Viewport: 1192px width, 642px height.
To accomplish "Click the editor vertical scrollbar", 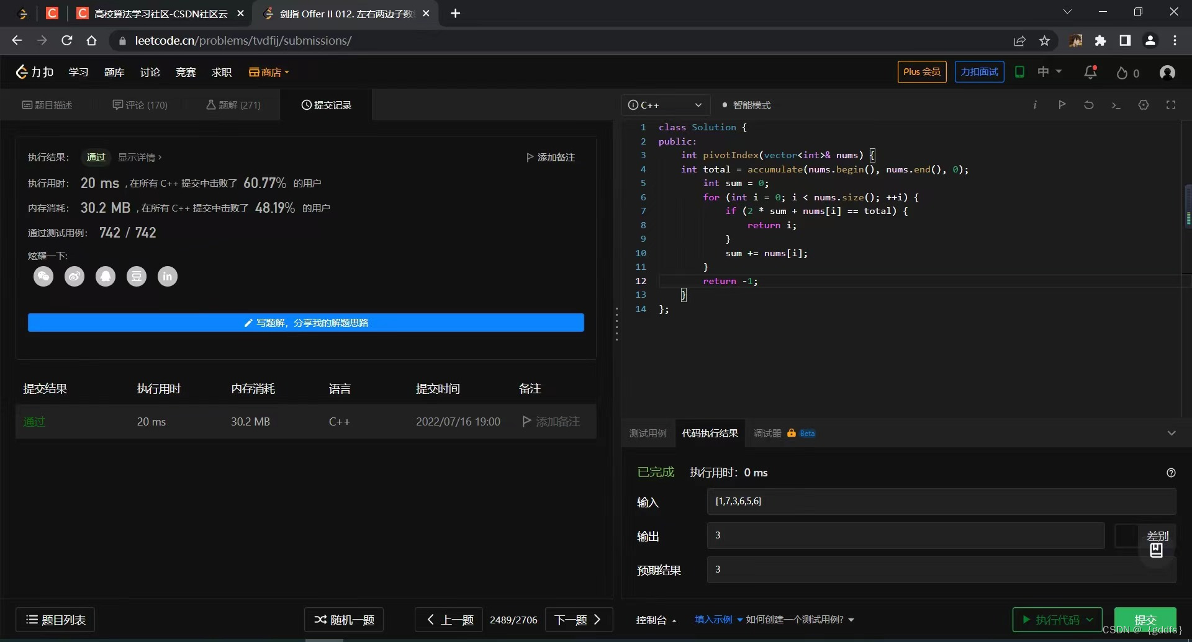I will pyautogui.click(x=1187, y=207).
